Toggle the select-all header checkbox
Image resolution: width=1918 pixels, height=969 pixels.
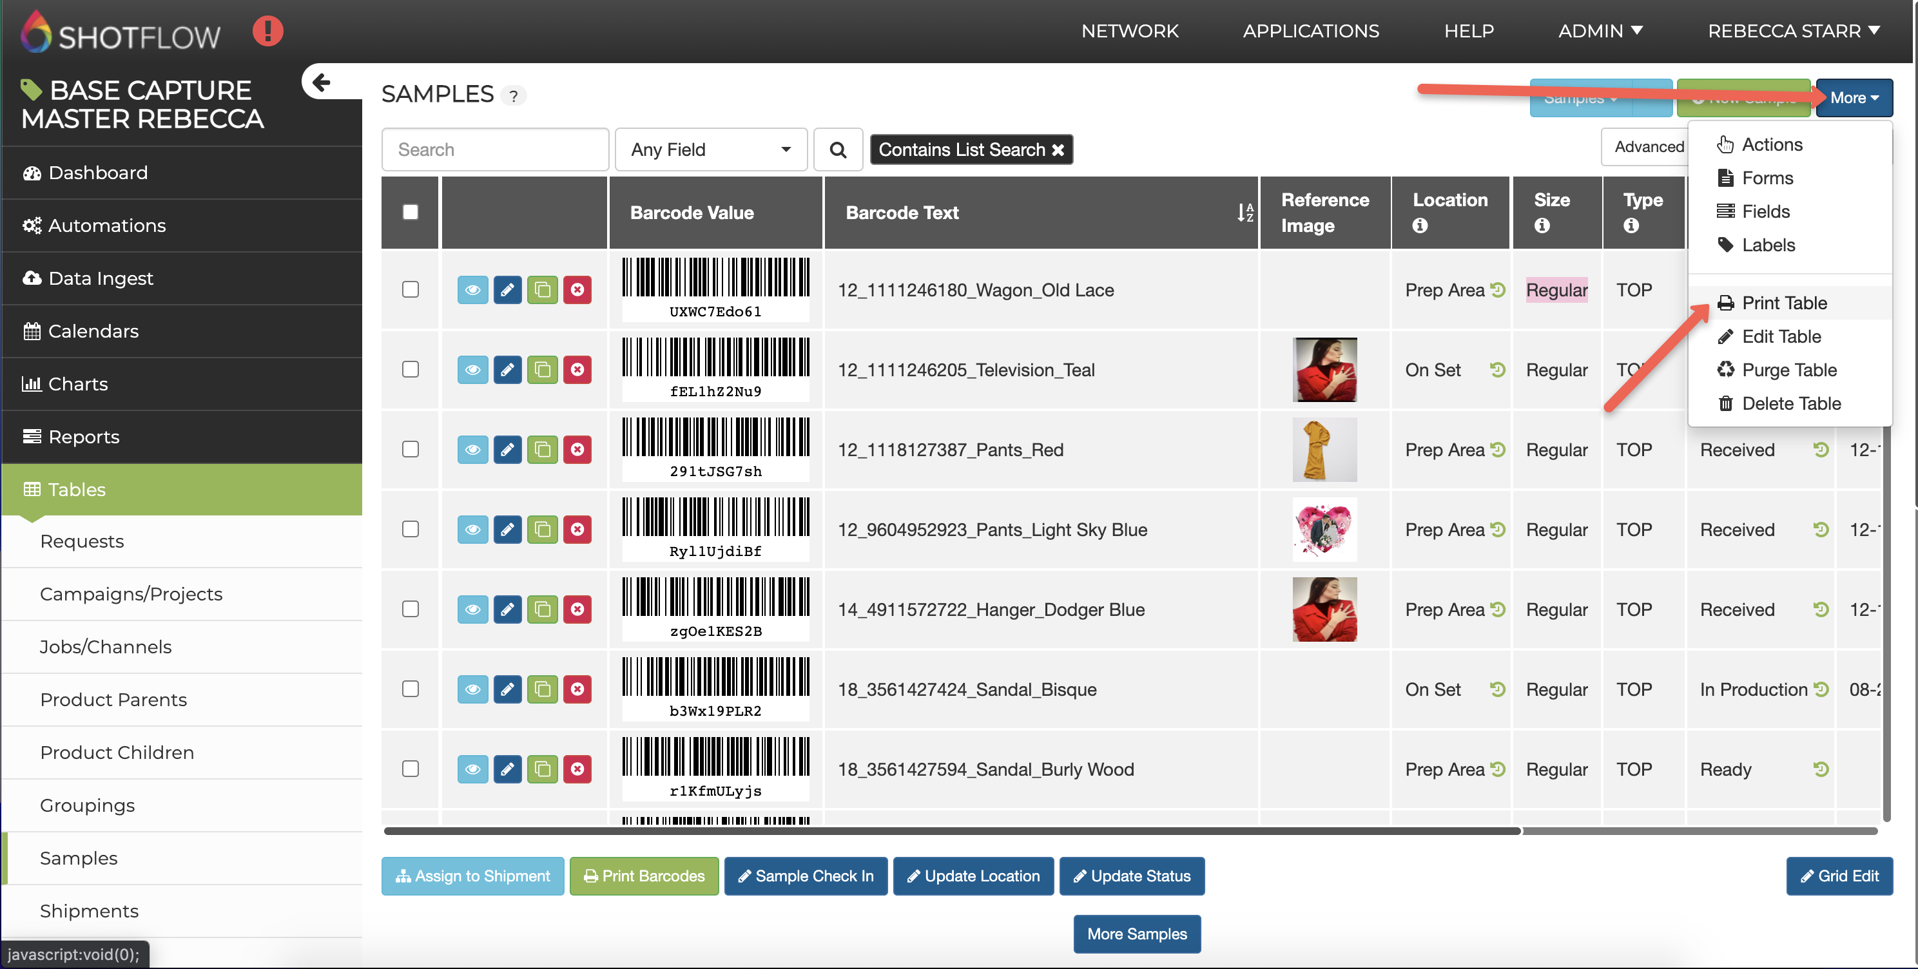(x=411, y=212)
